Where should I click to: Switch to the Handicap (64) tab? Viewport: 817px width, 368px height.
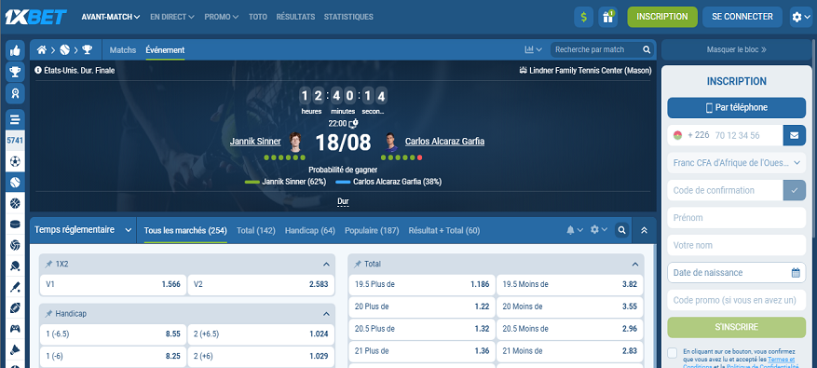point(310,230)
